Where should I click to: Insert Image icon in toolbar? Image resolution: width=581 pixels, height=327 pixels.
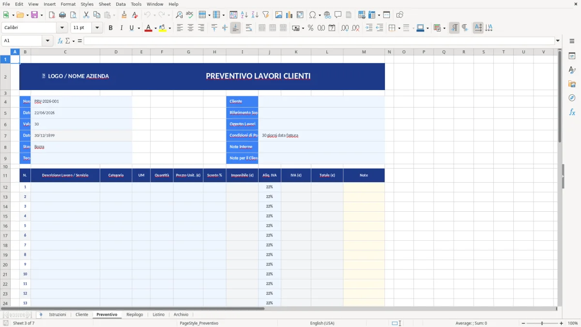pyautogui.click(x=278, y=15)
